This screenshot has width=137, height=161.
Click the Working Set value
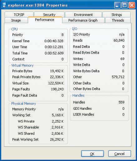click(x=58, y=115)
